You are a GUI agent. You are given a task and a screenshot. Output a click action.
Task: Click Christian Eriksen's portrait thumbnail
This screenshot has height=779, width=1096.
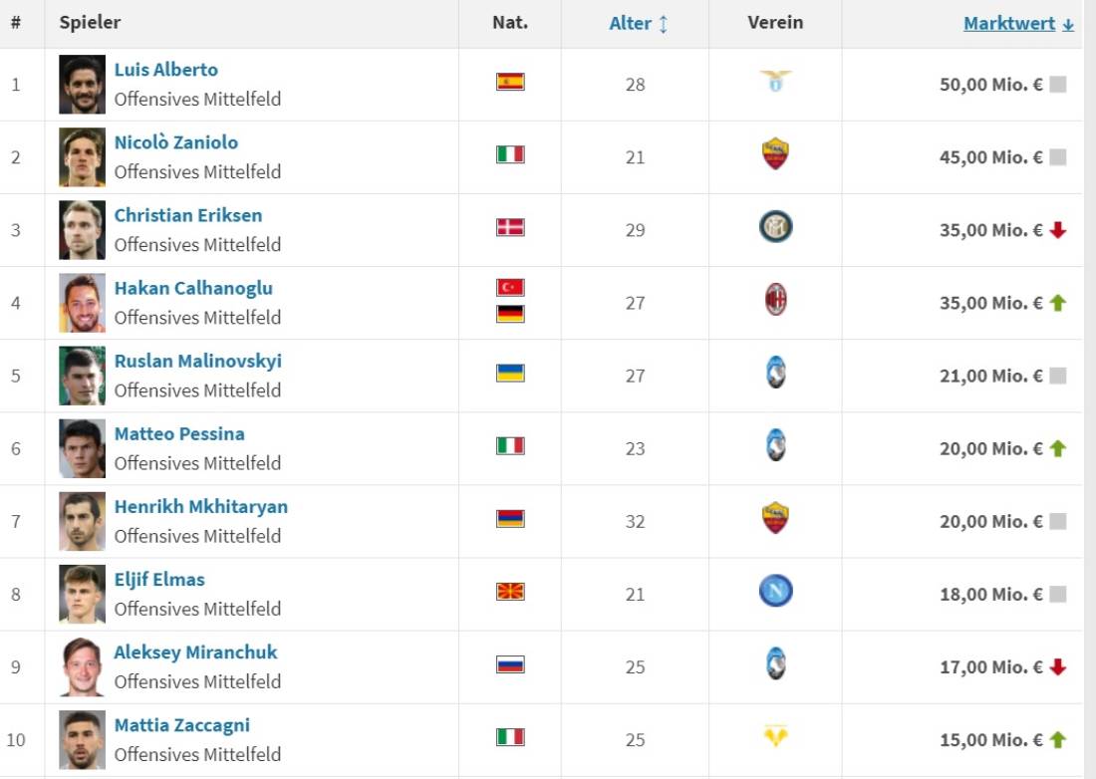[82, 230]
